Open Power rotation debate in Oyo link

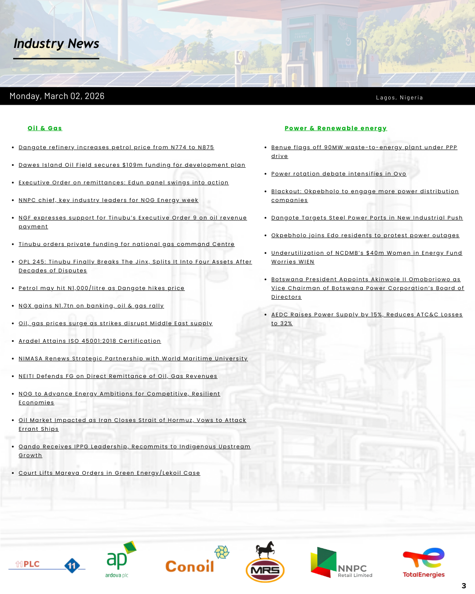(339, 174)
